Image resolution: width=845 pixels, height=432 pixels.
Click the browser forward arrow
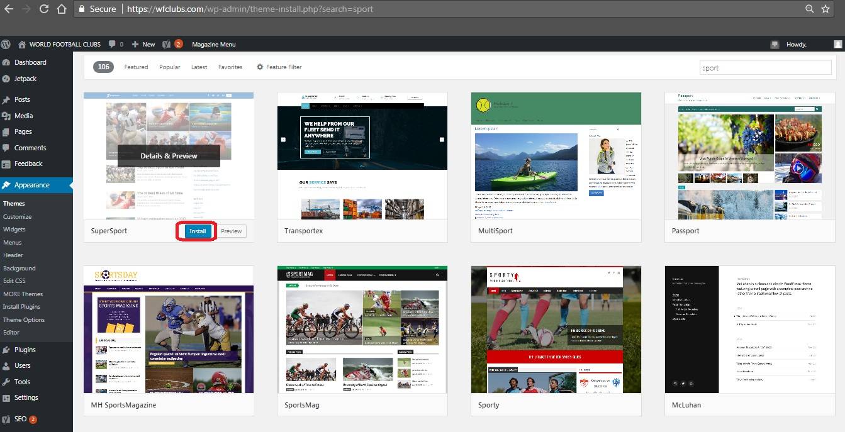coord(26,9)
